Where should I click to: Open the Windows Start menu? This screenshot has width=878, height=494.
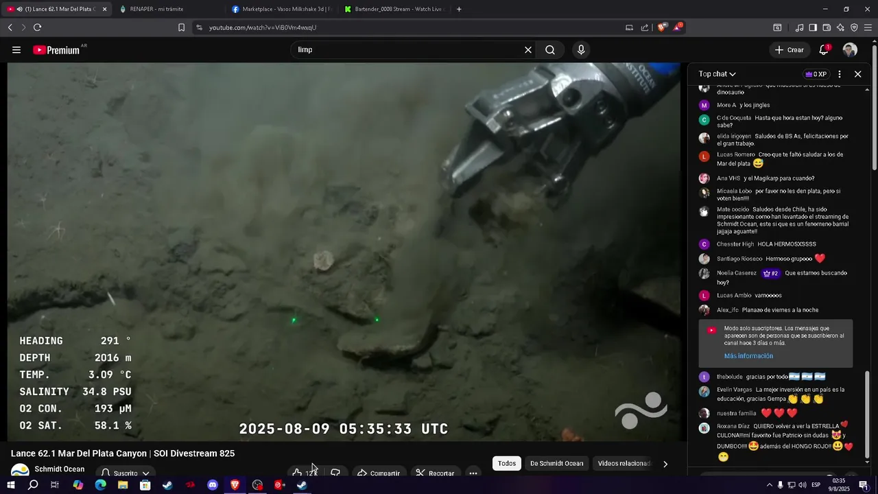pyautogui.click(x=10, y=485)
